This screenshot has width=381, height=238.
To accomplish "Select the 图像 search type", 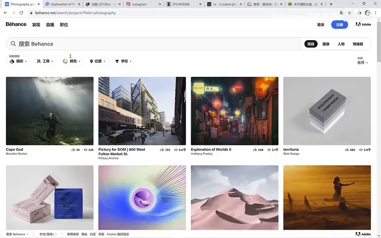I will [326, 44].
